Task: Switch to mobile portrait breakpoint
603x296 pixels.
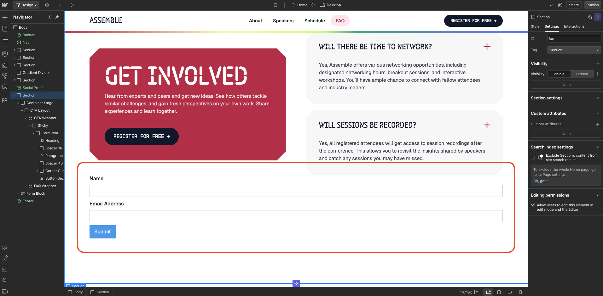Action: click(x=520, y=292)
